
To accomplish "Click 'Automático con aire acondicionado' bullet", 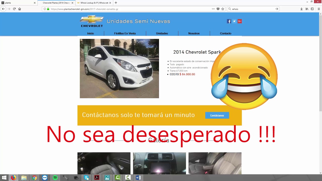I will pyautogui.click(x=189, y=68).
